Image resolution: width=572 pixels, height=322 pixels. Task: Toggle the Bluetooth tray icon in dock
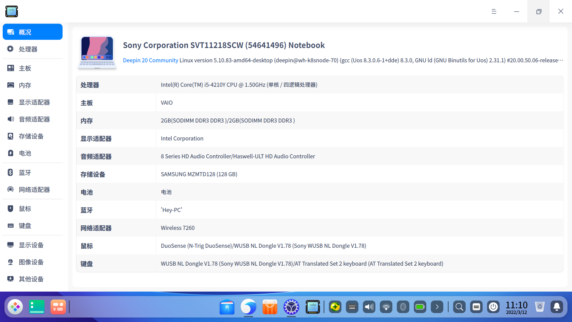(403, 307)
